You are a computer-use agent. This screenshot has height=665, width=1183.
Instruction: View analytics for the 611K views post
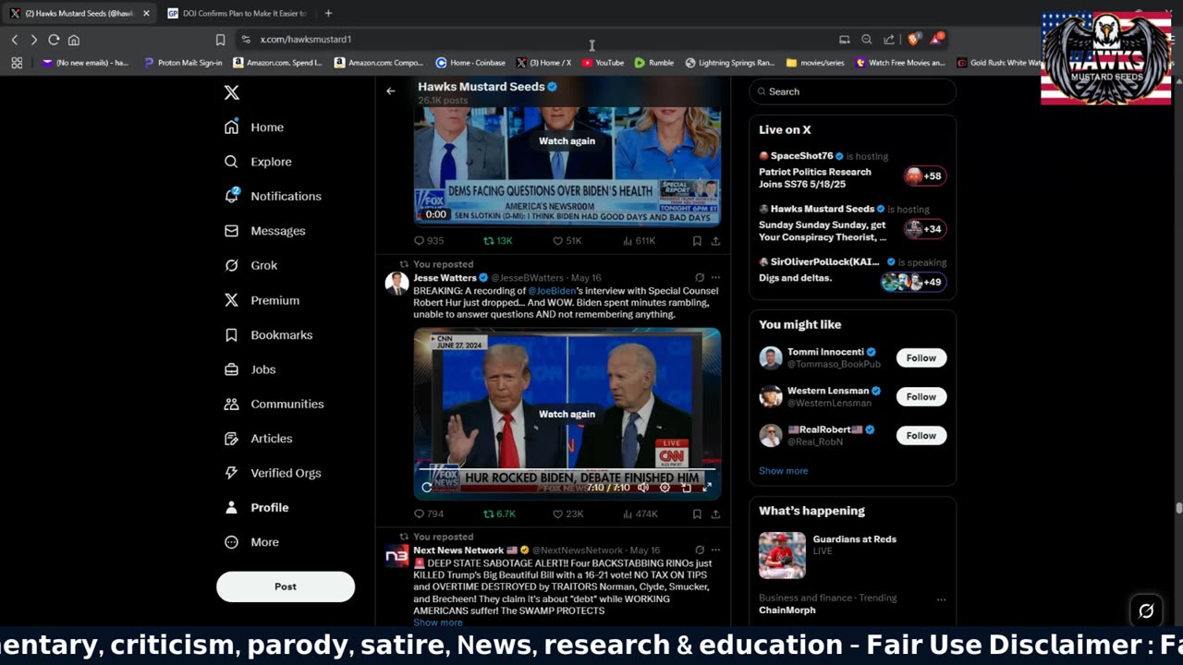tap(640, 240)
